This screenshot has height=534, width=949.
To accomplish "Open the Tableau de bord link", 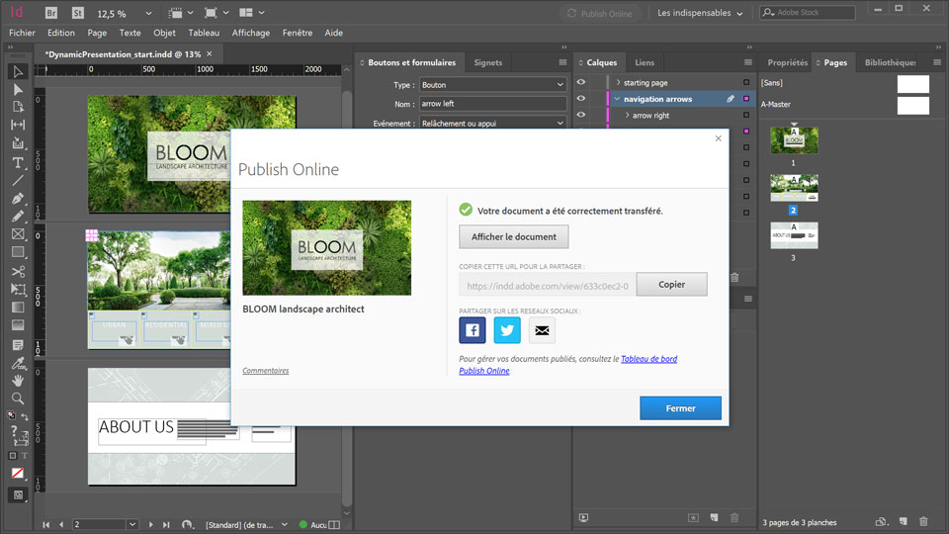I will (x=648, y=359).
